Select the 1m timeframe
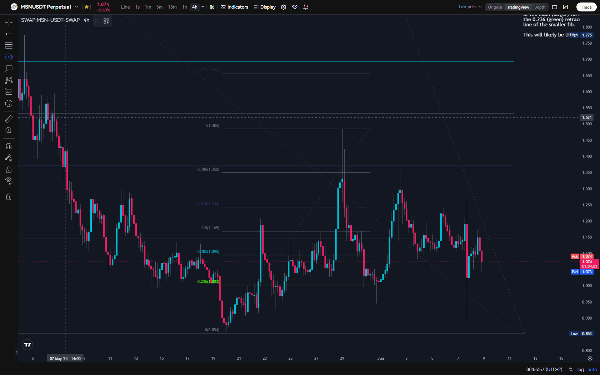 (148, 7)
